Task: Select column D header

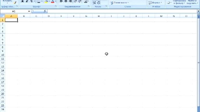Action: pos(49,16)
